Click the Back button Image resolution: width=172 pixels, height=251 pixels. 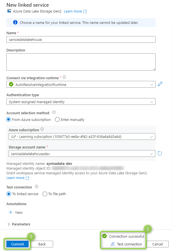tap(42, 244)
